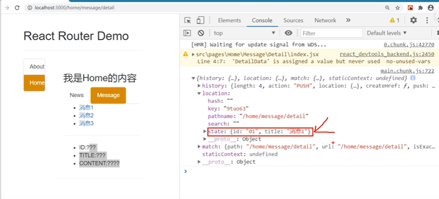
Task: Expand the warning message for index.jsx
Action: 193,54
